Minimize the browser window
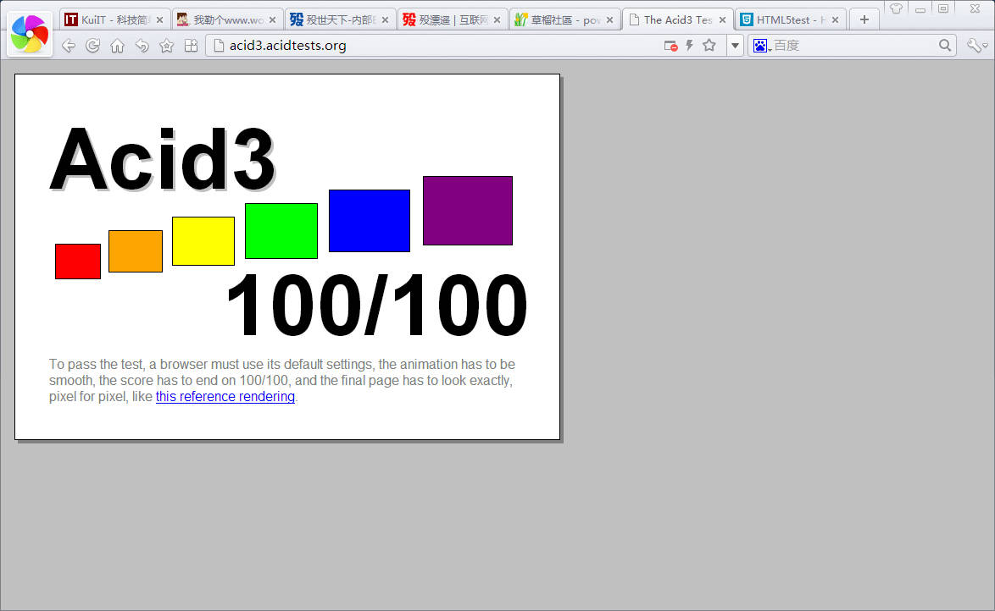This screenshot has height=611, width=995. 920,9
